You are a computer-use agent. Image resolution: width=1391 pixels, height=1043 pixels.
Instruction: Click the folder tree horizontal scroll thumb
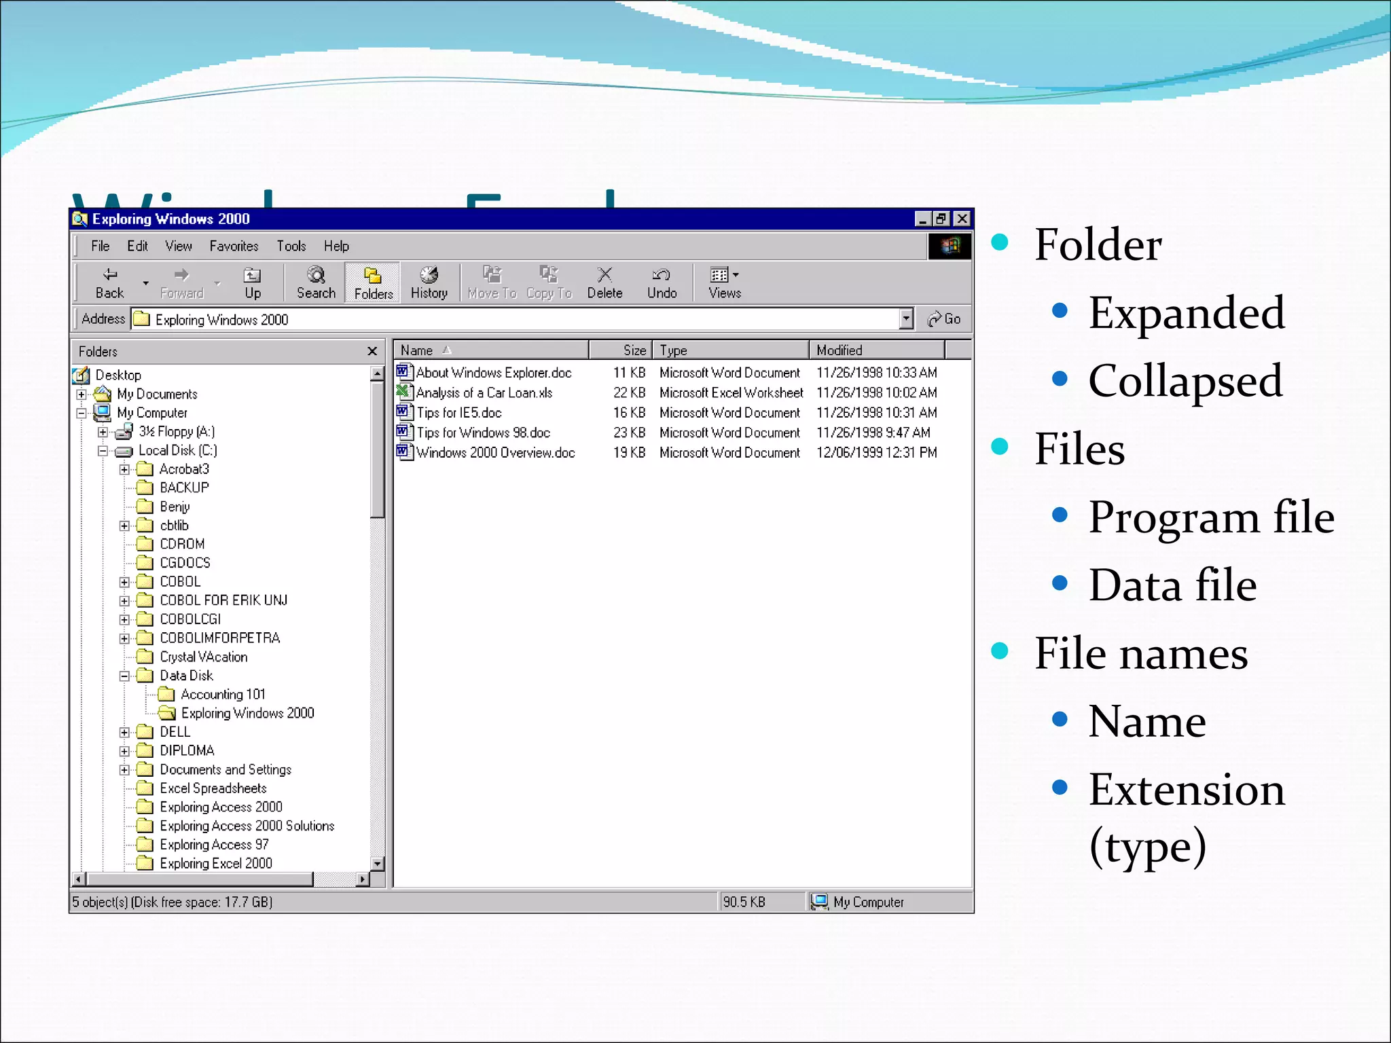199,879
